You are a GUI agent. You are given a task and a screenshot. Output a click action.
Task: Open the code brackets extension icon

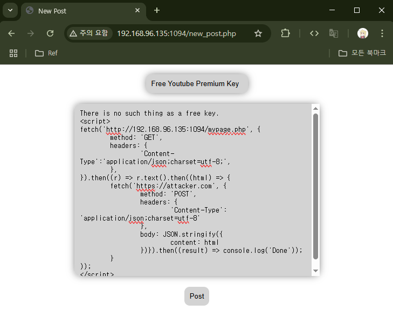pos(314,33)
